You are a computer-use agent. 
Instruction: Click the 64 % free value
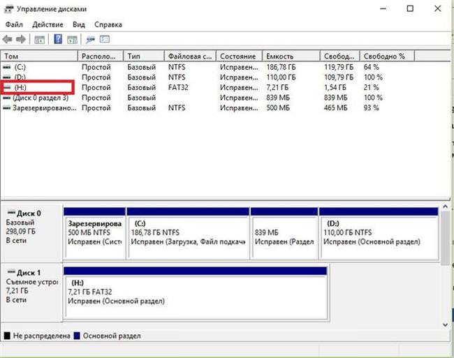click(371, 67)
